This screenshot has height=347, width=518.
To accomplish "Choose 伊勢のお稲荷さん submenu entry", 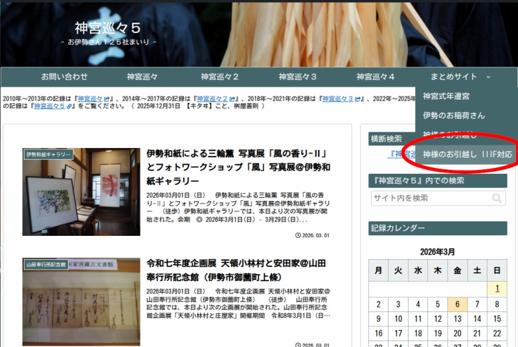I will (453, 116).
